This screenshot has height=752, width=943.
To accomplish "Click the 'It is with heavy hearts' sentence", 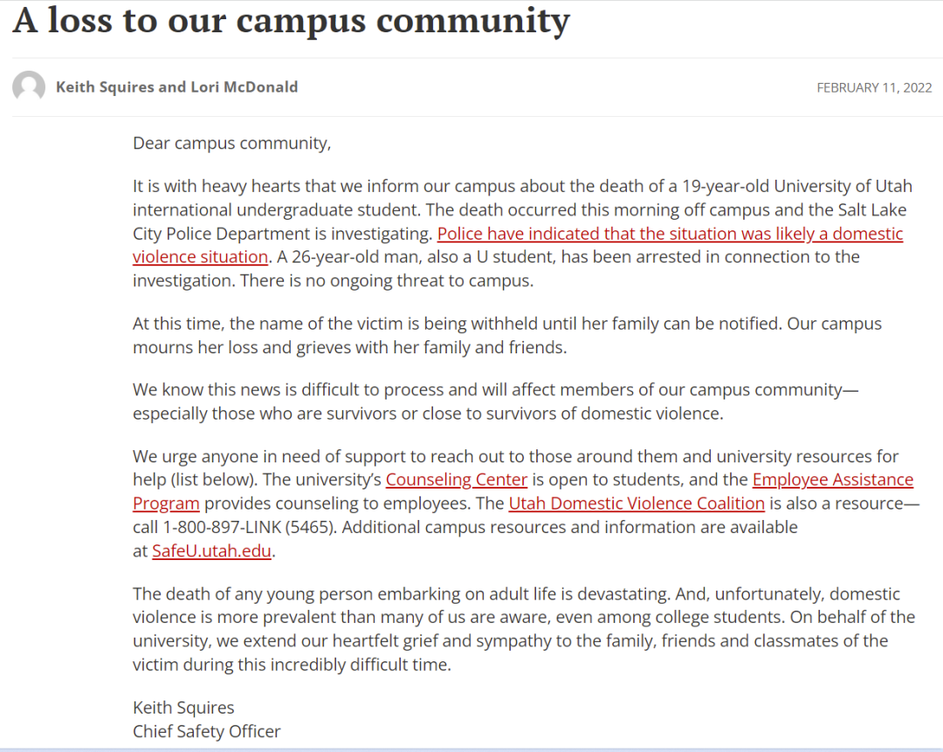I will tap(523, 198).
